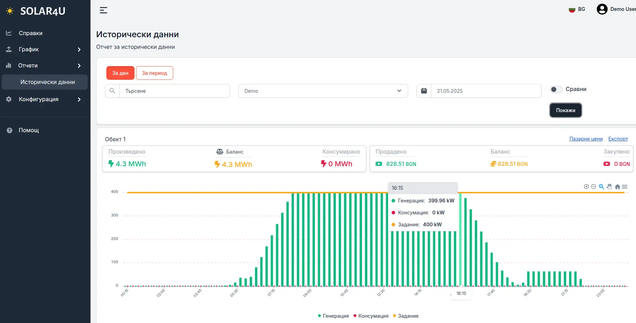The width and height of the screenshot is (636, 323).
Task: Open the Demo site dropdown
Action: point(323,91)
